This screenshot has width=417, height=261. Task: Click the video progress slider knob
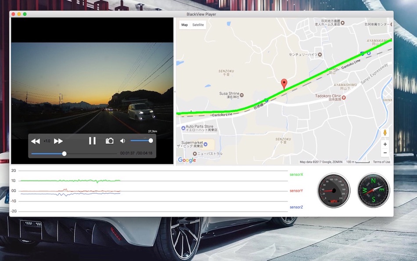point(65,154)
